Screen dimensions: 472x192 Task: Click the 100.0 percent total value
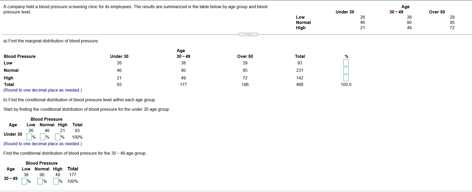pos(346,84)
